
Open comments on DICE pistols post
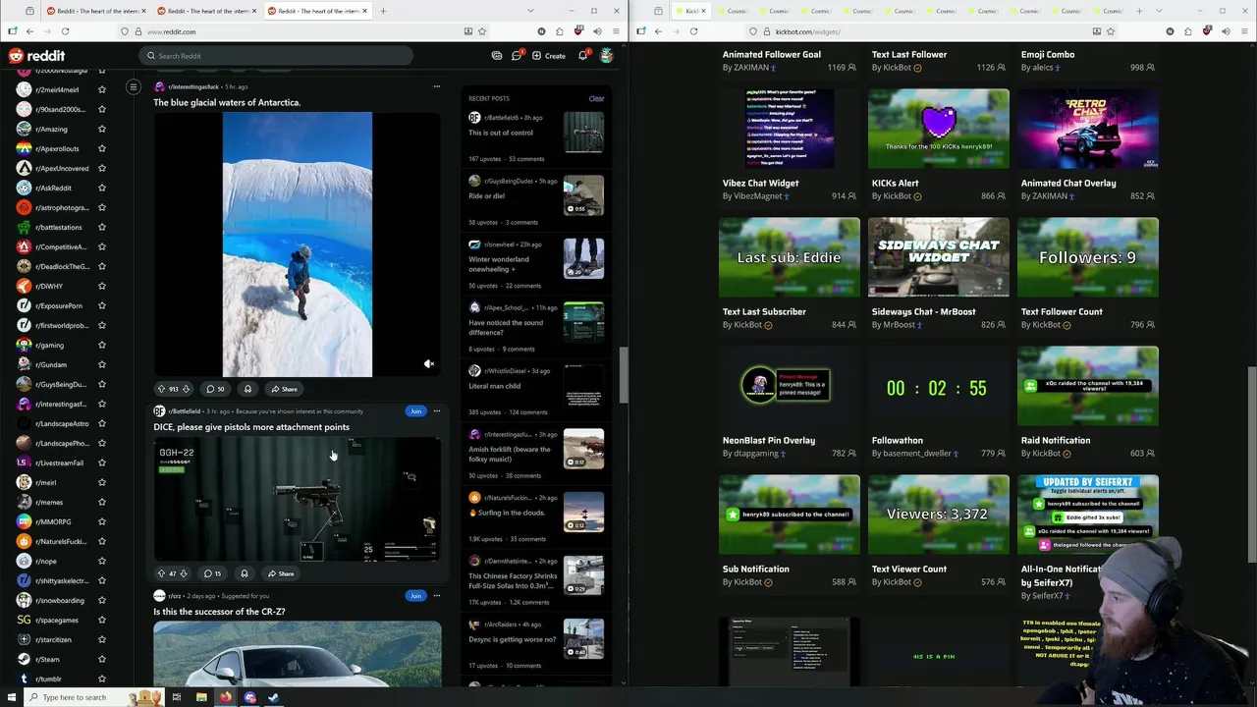pyautogui.click(x=213, y=573)
